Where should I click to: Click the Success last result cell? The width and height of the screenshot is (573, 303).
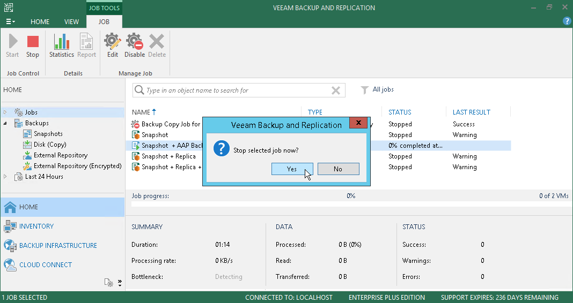(464, 124)
